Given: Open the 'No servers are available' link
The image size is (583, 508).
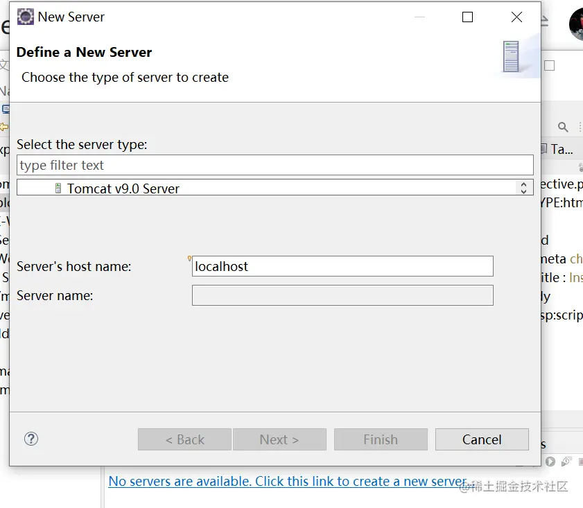Looking at the screenshot, I should click(x=288, y=481).
